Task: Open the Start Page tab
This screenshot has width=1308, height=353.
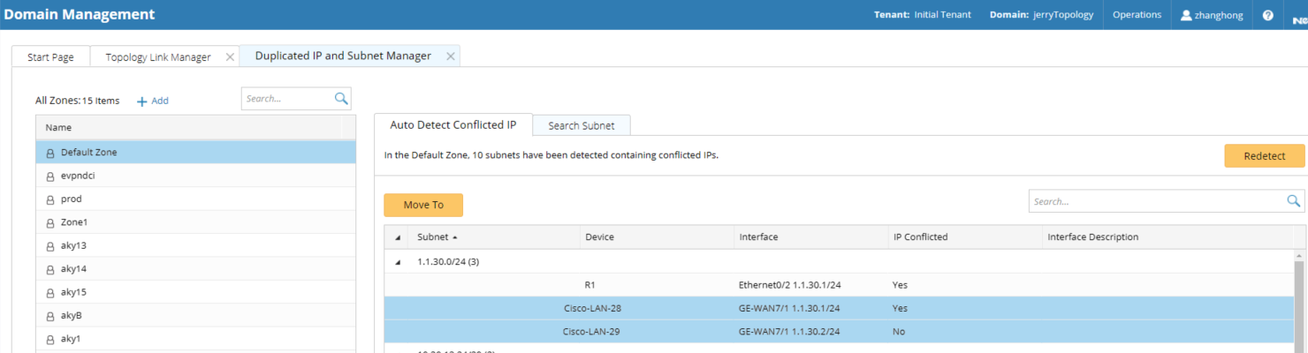Action: pos(50,57)
